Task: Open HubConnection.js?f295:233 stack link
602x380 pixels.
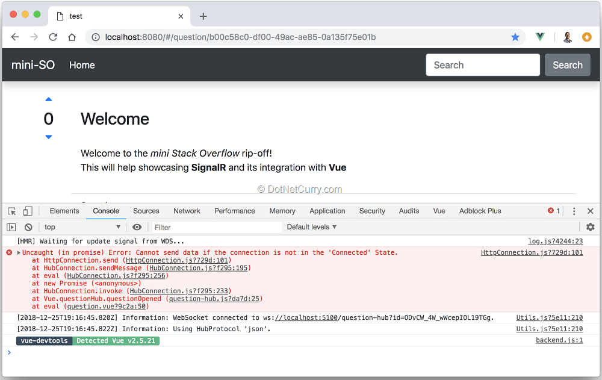Action: coord(179,291)
